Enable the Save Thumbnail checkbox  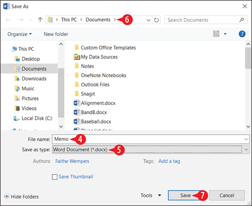point(55,177)
